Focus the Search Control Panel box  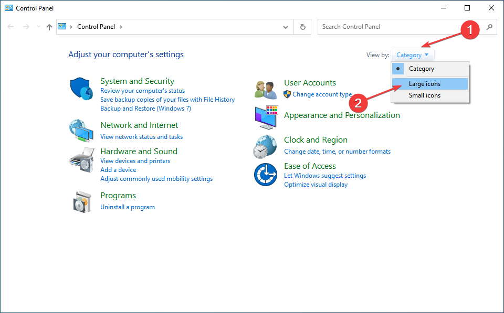point(402,27)
